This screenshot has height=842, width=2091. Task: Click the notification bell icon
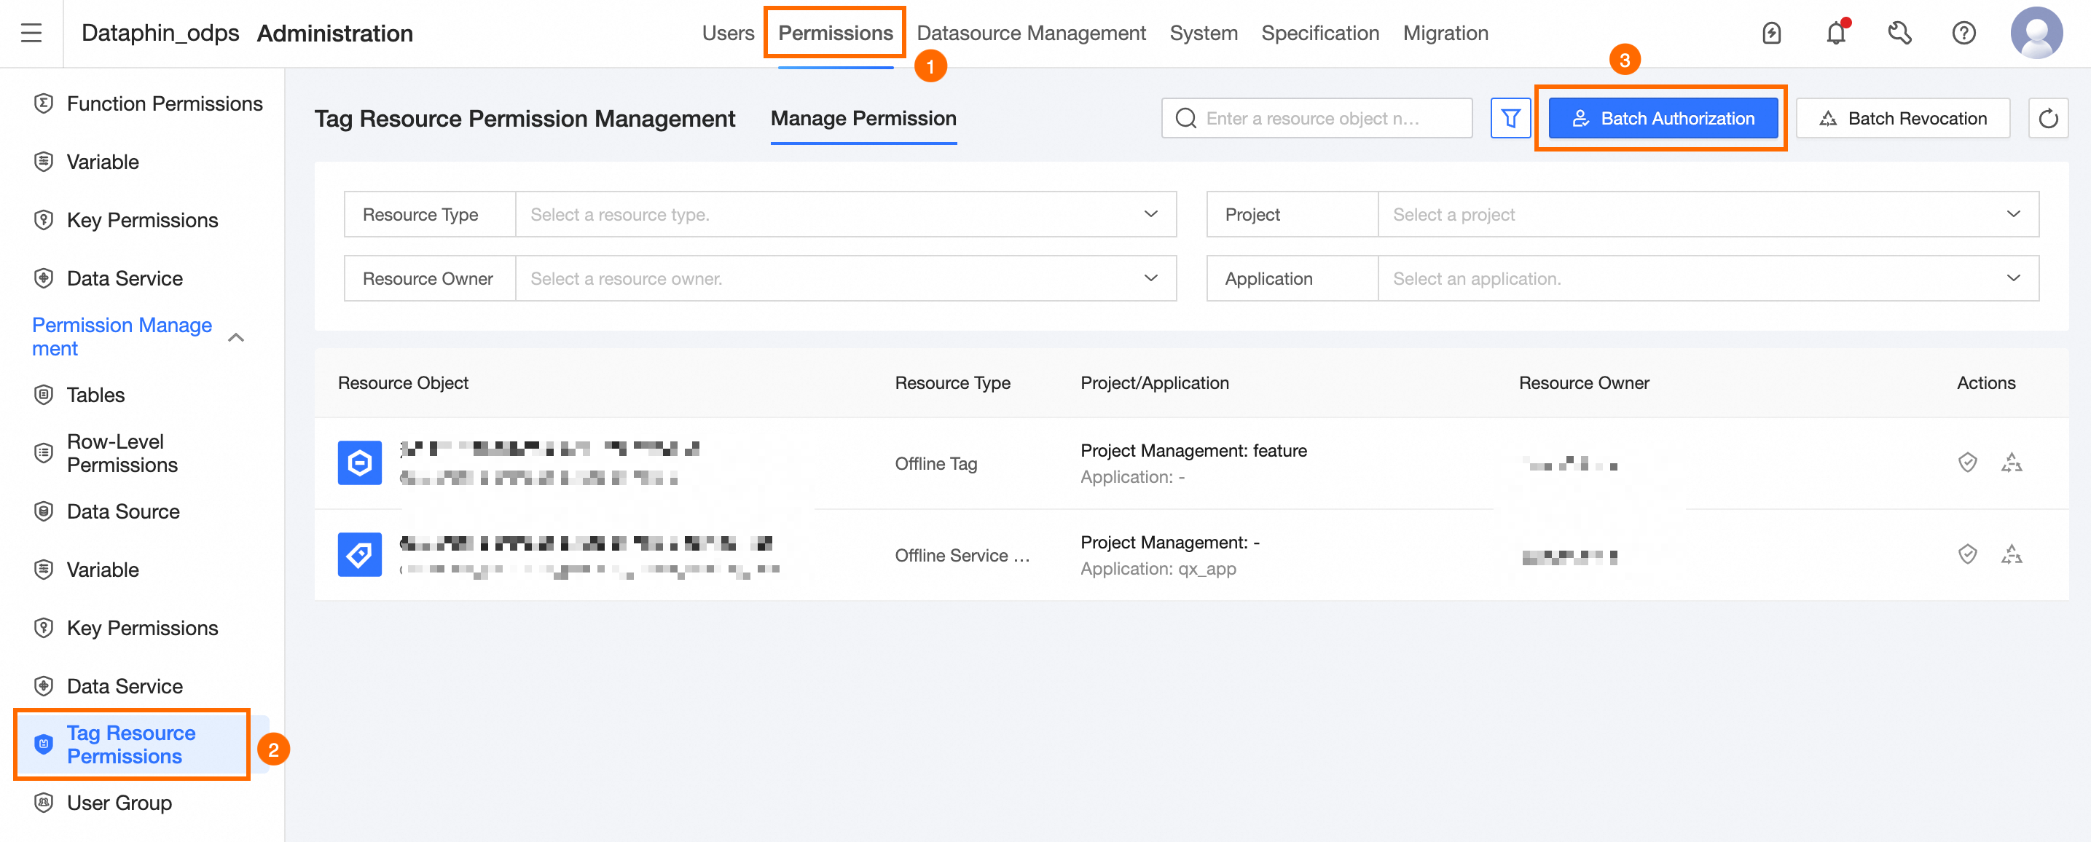click(1836, 34)
